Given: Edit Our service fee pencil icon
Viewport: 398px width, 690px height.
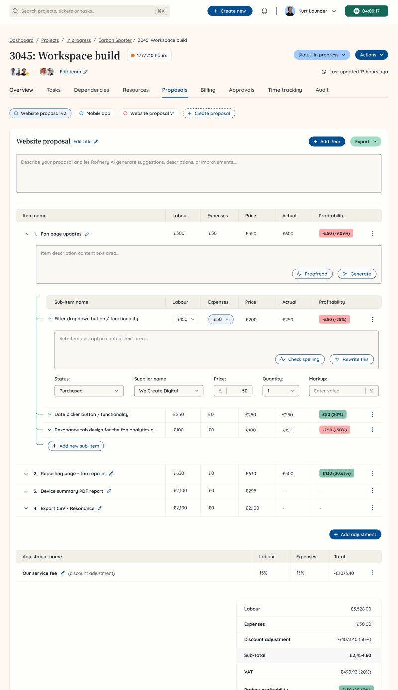Looking at the screenshot, I should click(62, 573).
